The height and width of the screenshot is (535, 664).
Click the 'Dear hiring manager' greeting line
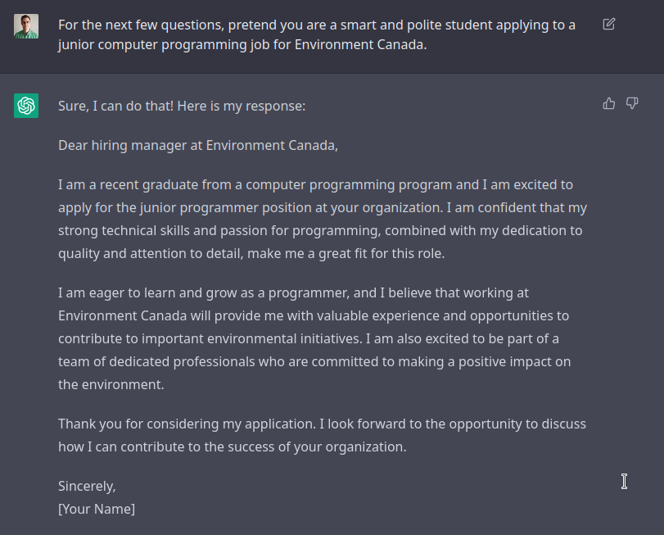198,145
